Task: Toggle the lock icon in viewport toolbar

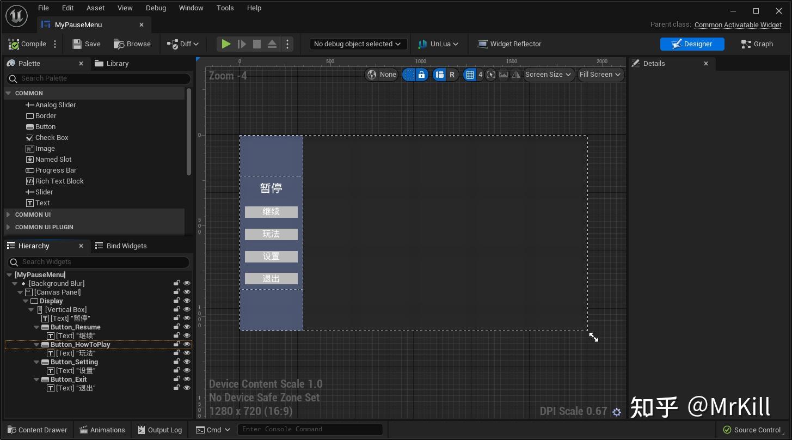Action: (x=421, y=75)
